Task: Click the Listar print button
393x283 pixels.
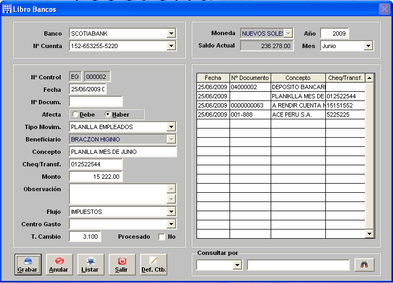Action: 90,265
